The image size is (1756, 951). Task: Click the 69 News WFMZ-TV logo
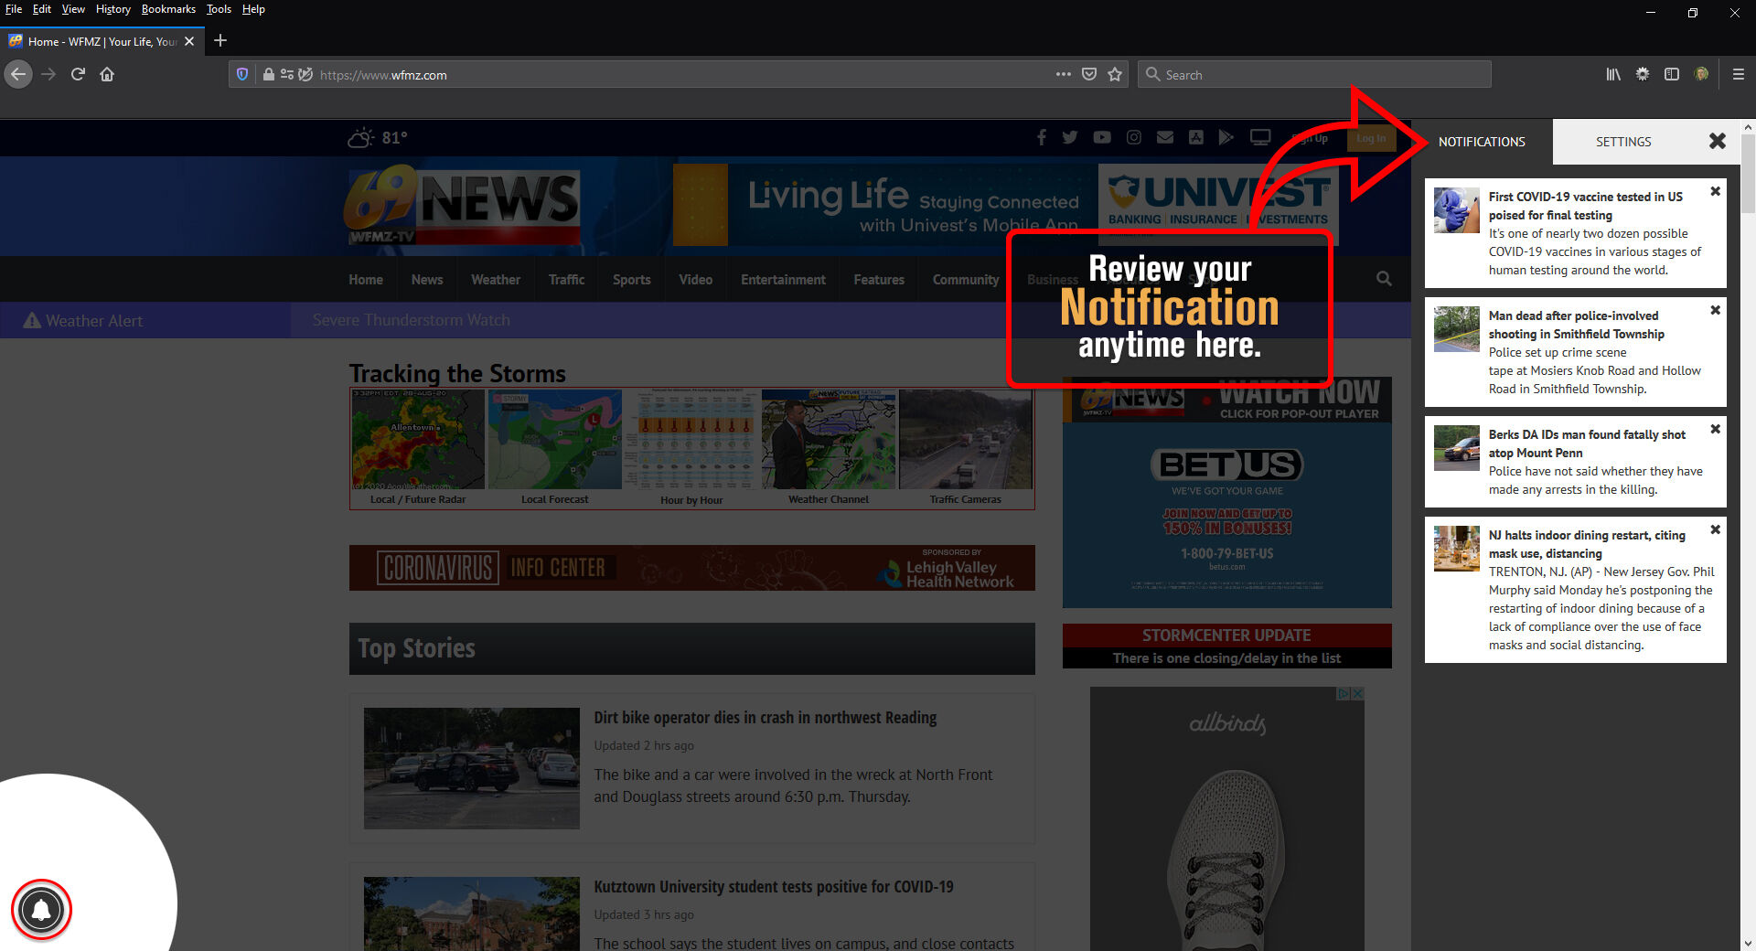462,204
